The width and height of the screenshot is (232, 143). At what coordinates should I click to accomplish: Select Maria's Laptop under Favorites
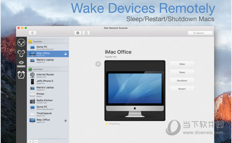[48, 61]
